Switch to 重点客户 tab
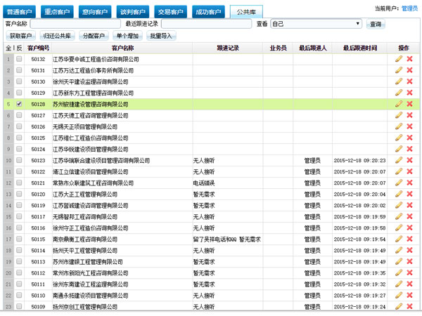 pos(57,12)
